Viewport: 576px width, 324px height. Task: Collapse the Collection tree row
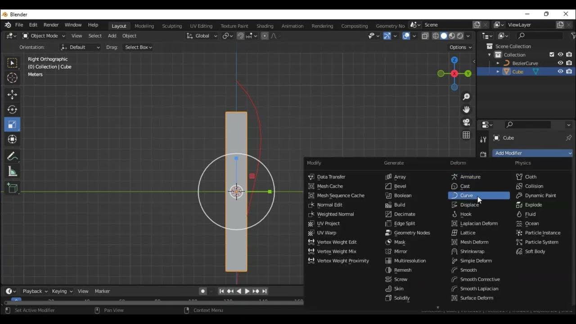490,55
